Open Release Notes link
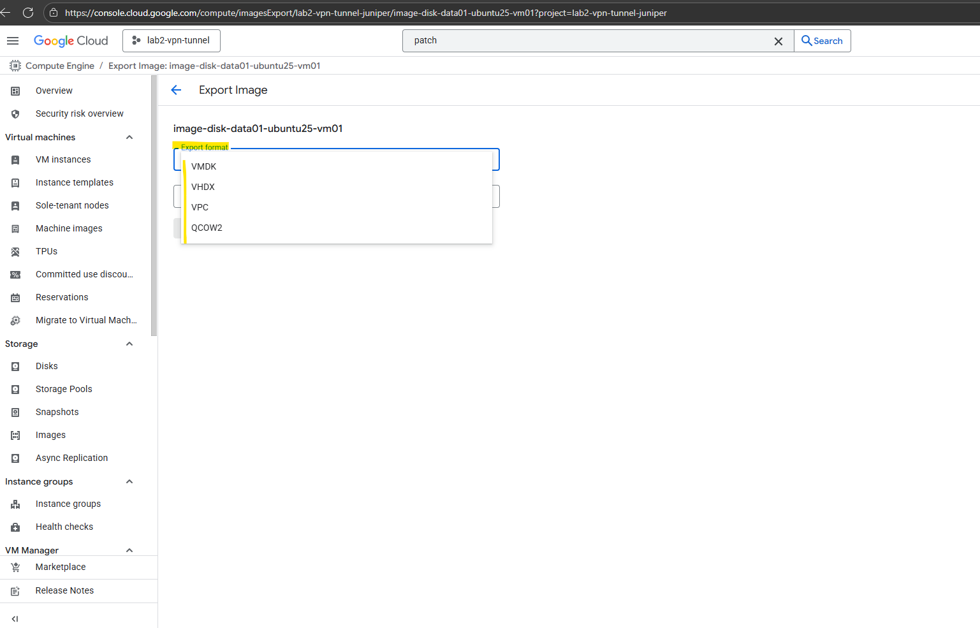 [x=64, y=590]
